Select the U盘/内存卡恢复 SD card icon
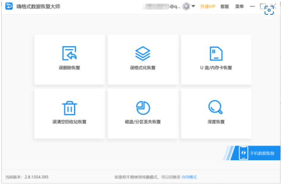The height and width of the screenshot is (186, 281). (x=216, y=53)
